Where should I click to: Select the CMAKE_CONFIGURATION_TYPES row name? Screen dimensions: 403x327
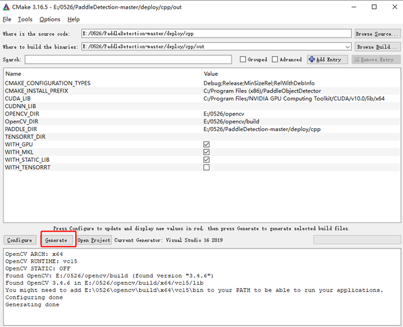(x=48, y=83)
